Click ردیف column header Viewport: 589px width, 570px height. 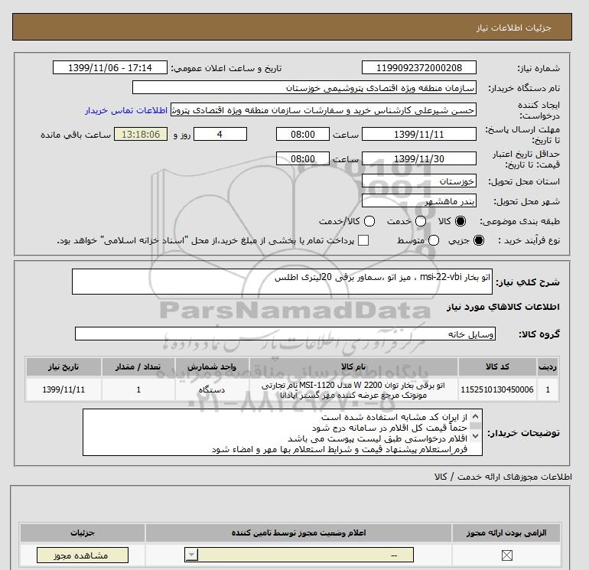[548, 366]
